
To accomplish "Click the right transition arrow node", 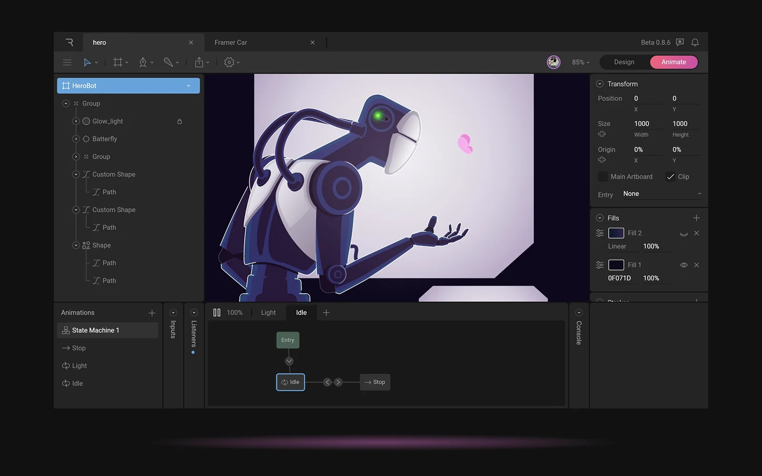I will pyautogui.click(x=338, y=382).
